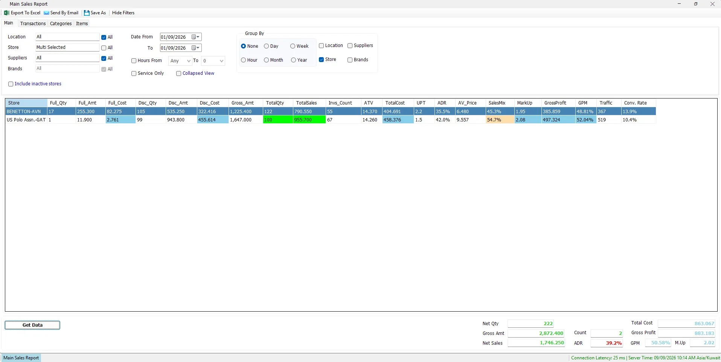The height and width of the screenshot is (362, 721).
Task: Check the Store All checkbox
Action: pos(104,48)
